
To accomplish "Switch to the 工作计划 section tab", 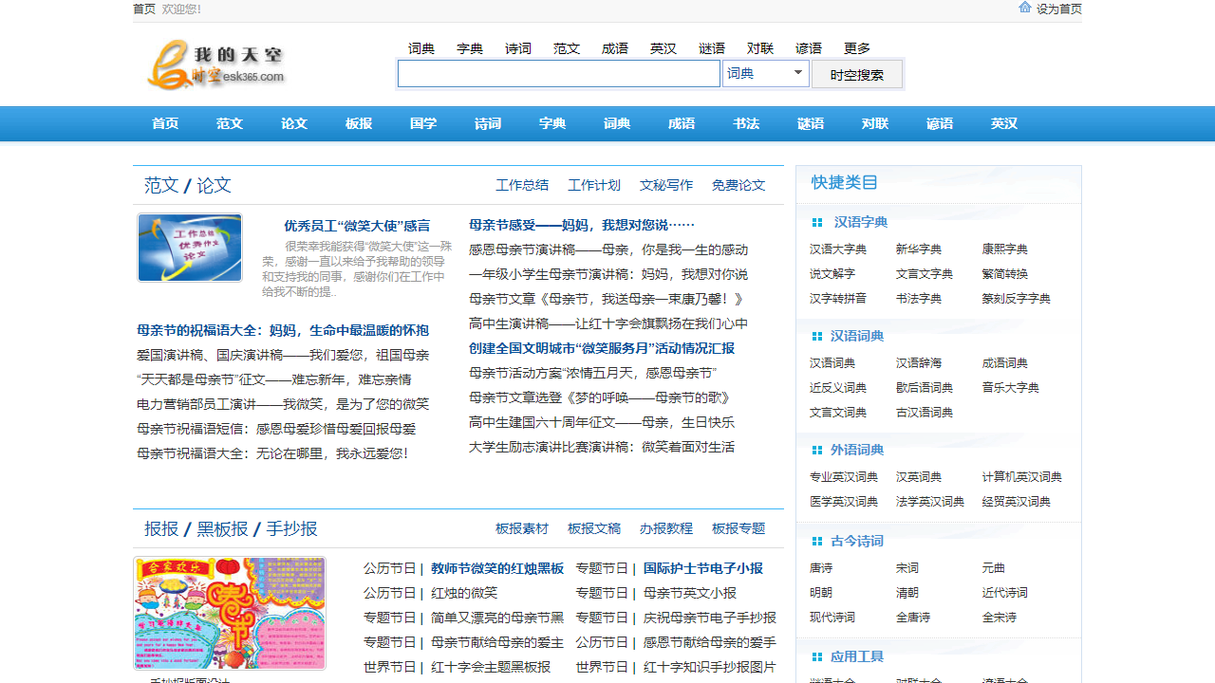I will (594, 186).
